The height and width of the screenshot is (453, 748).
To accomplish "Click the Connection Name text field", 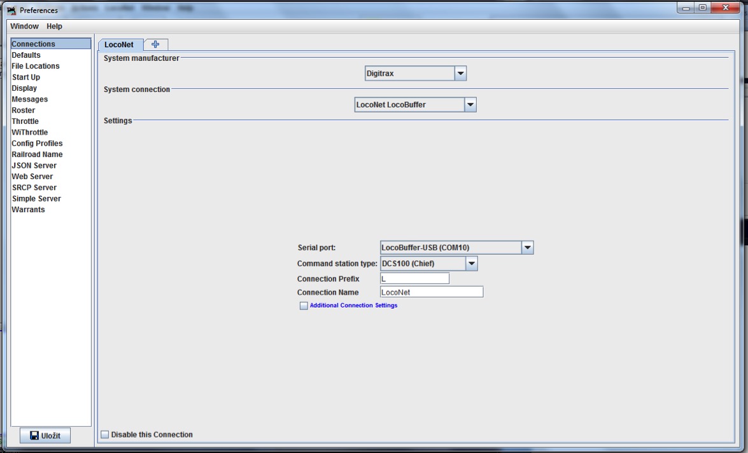I will pos(431,292).
